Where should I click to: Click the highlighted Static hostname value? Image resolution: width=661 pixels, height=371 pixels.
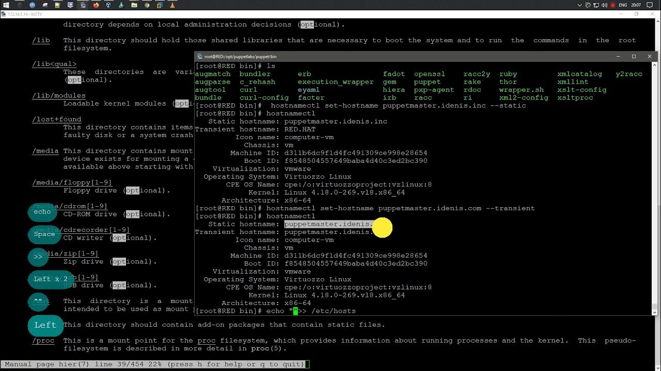(328, 224)
